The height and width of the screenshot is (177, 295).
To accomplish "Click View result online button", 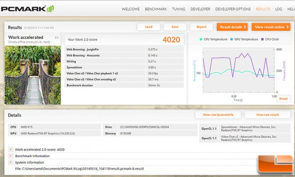I will (x=271, y=27).
